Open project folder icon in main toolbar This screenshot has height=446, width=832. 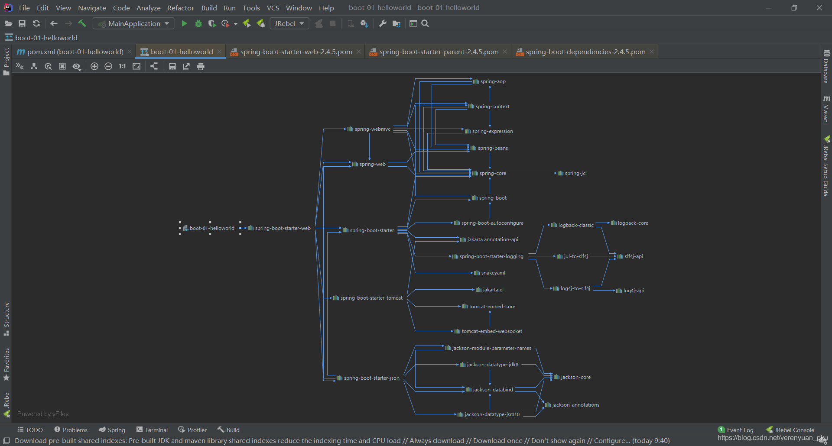(8, 23)
